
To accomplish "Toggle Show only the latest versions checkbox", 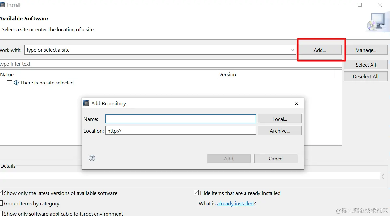I will (x=1, y=193).
